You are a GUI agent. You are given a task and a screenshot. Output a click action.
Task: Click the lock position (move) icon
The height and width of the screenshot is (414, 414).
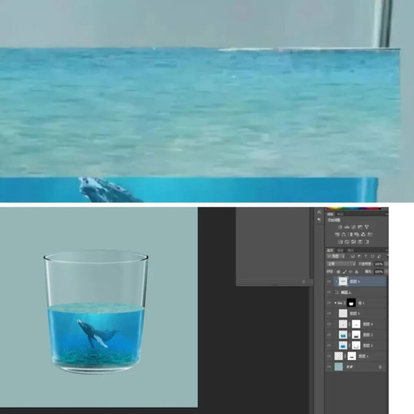[x=351, y=272]
